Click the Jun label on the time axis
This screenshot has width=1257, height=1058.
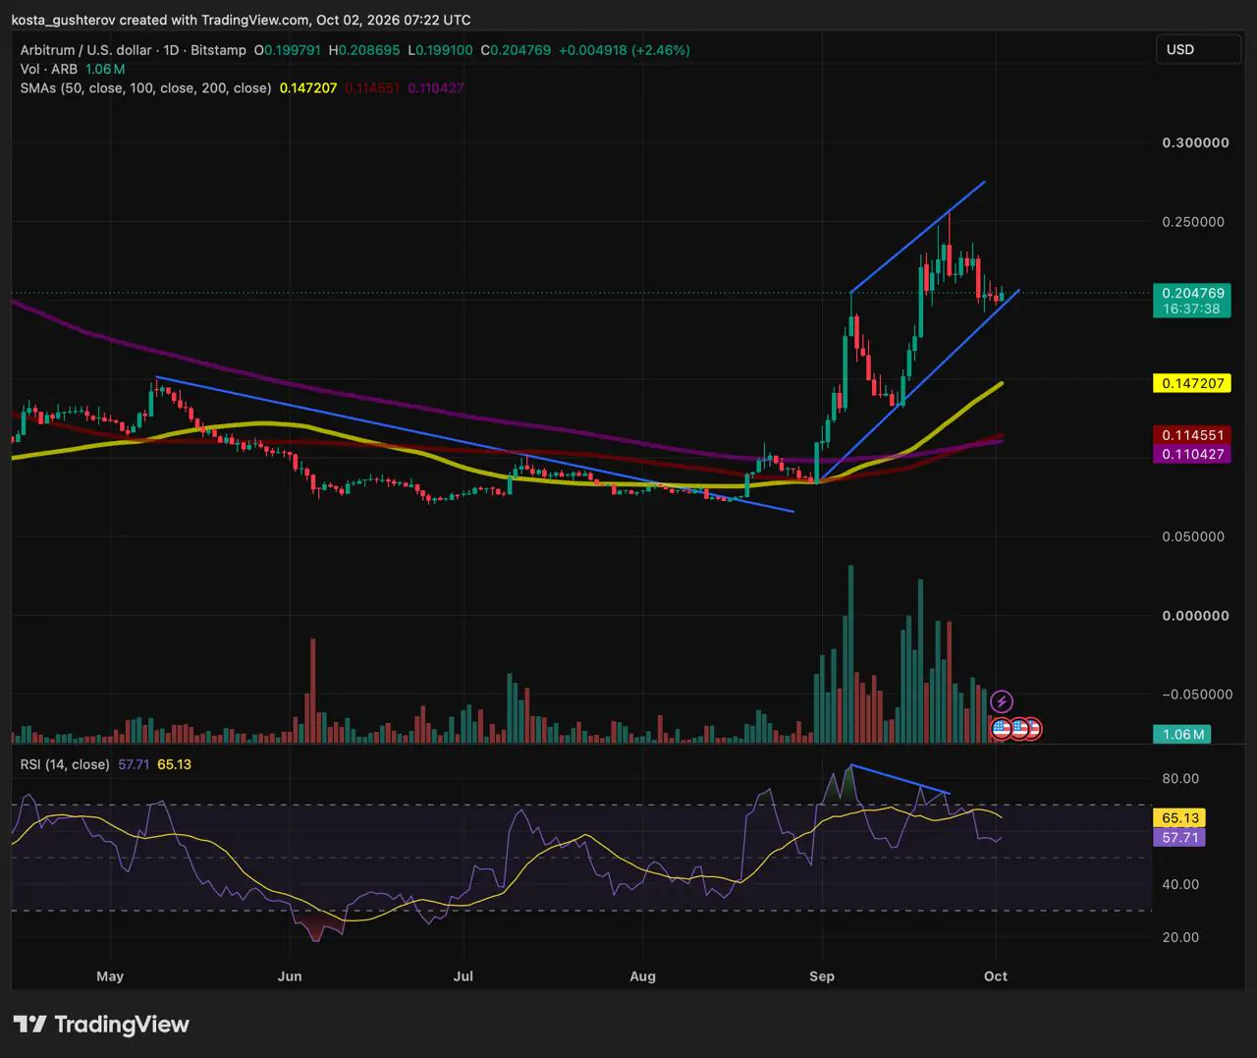pyautogui.click(x=290, y=975)
